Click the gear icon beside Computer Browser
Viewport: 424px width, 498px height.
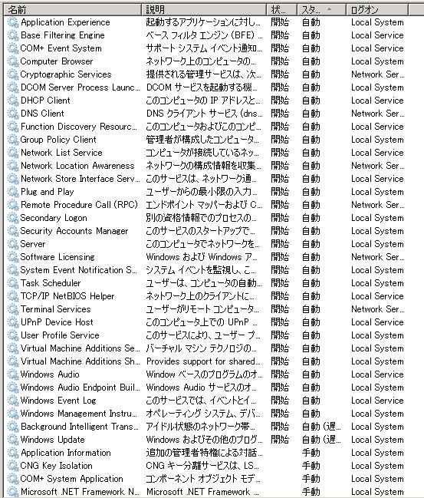click(13, 61)
